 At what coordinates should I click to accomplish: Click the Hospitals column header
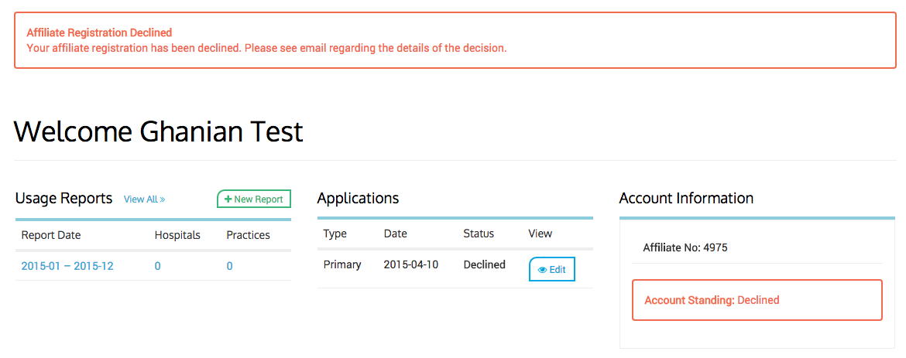[x=177, y=235]
